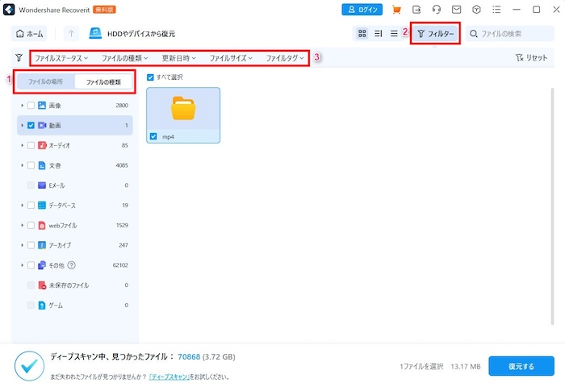The height and width of the screenshot is (387, 565).
Task: Check the 画像 category checkbox
Action: (x=31, y=106)
